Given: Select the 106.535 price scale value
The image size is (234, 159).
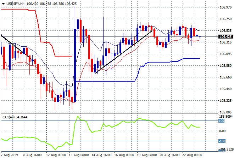Looking at the screenshot, I should click(x=225, y=31).
